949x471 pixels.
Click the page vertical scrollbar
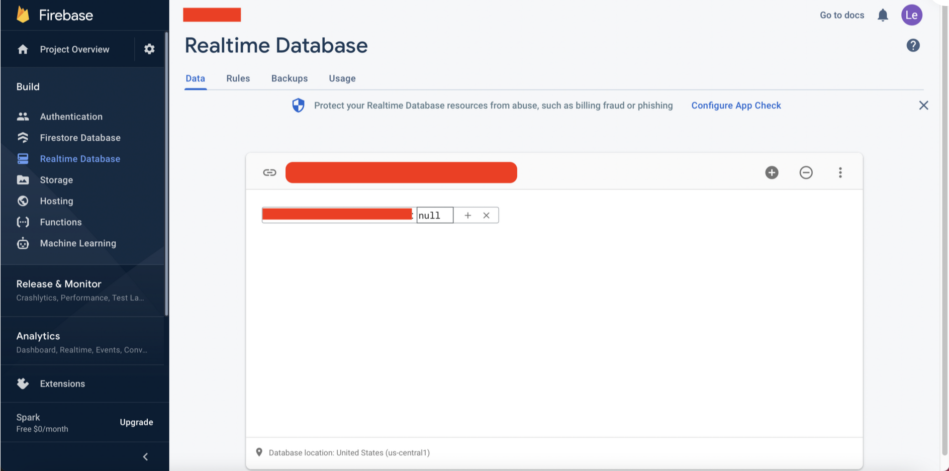pos(945,231)
